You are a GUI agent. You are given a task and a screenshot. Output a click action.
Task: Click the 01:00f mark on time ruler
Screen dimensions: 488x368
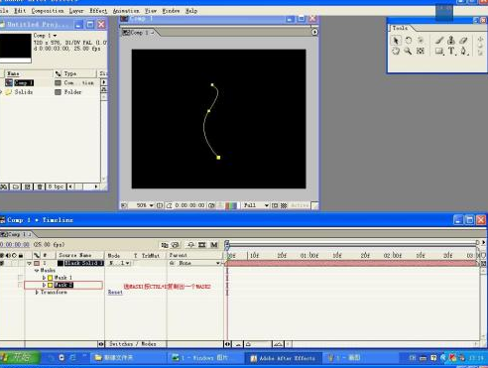pos(309,256)
